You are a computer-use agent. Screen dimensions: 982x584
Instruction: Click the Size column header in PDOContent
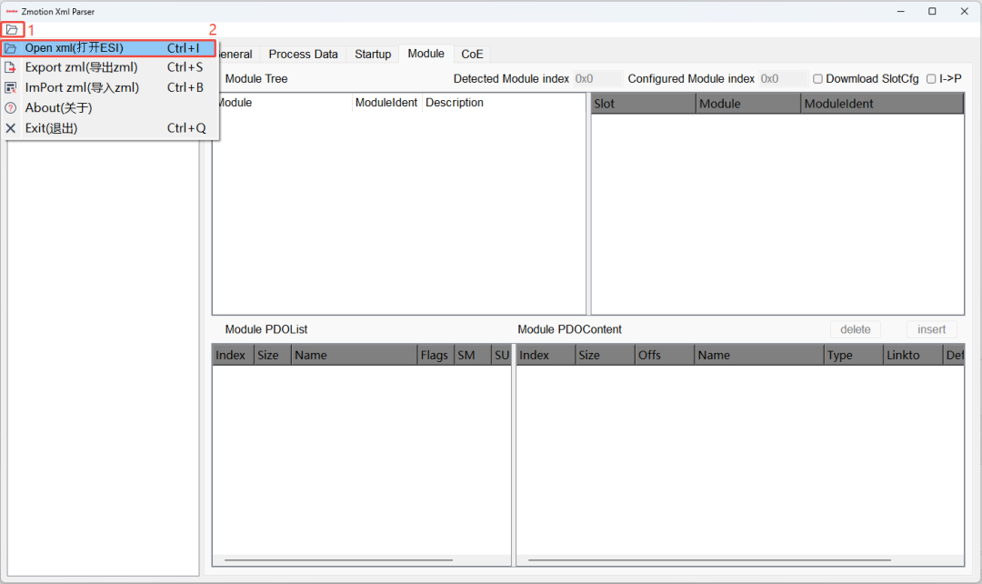[x=605, y=355]
